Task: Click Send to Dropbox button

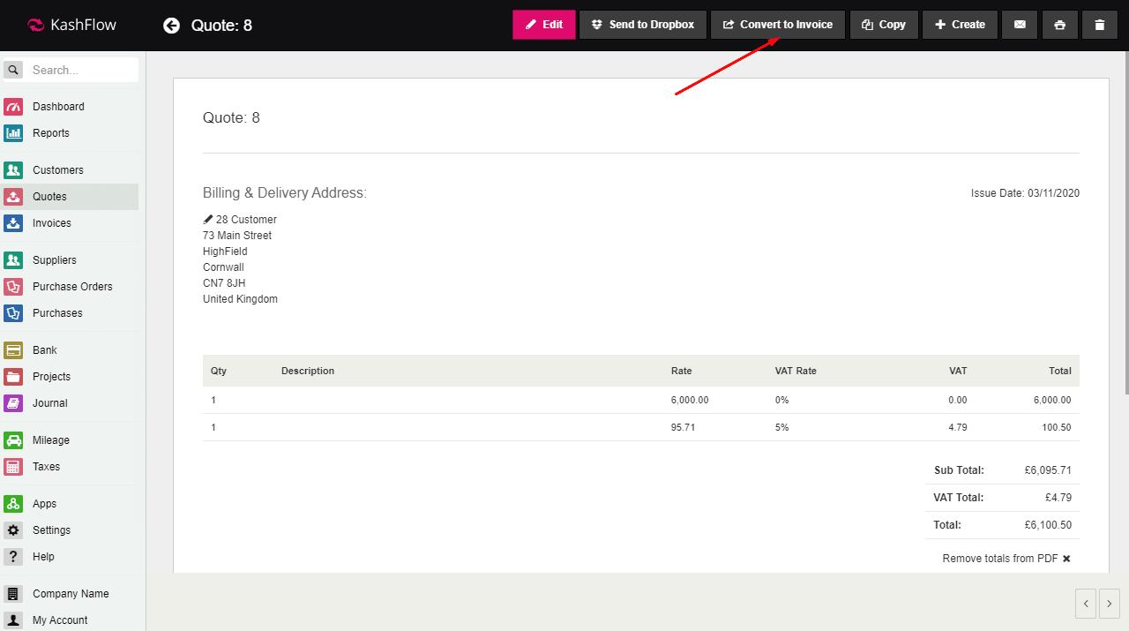Action: pyautogui.click(x=642, y=25)
